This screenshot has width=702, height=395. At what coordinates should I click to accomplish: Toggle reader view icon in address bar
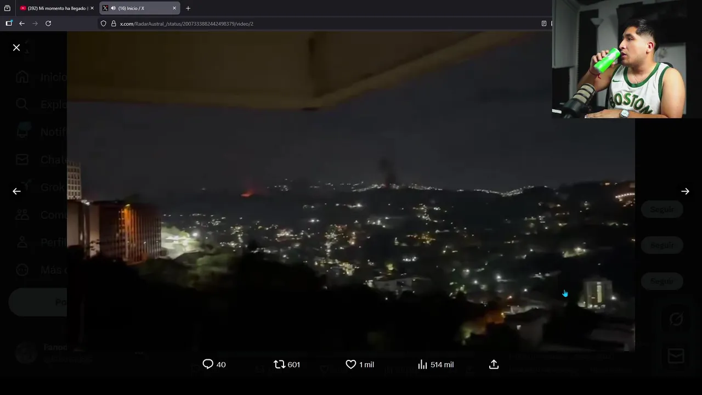pyautogui.click(x=544, y=24)
